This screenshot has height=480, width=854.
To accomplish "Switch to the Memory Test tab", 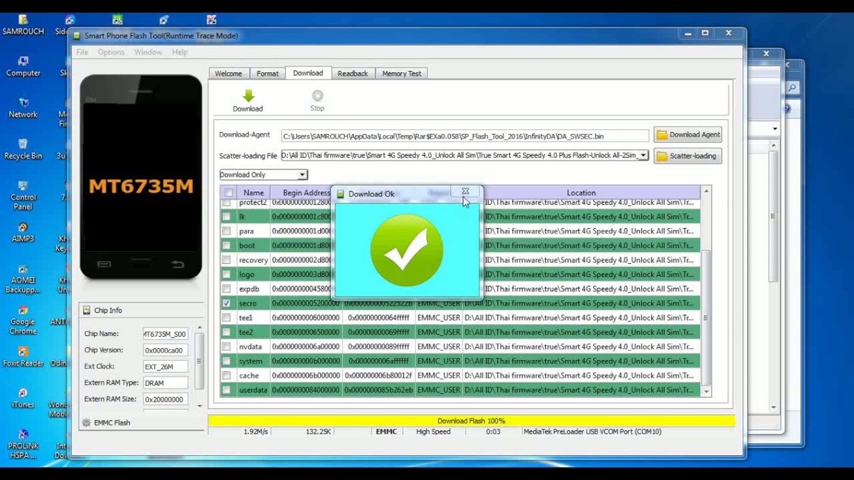I will [x=402, y=73].
